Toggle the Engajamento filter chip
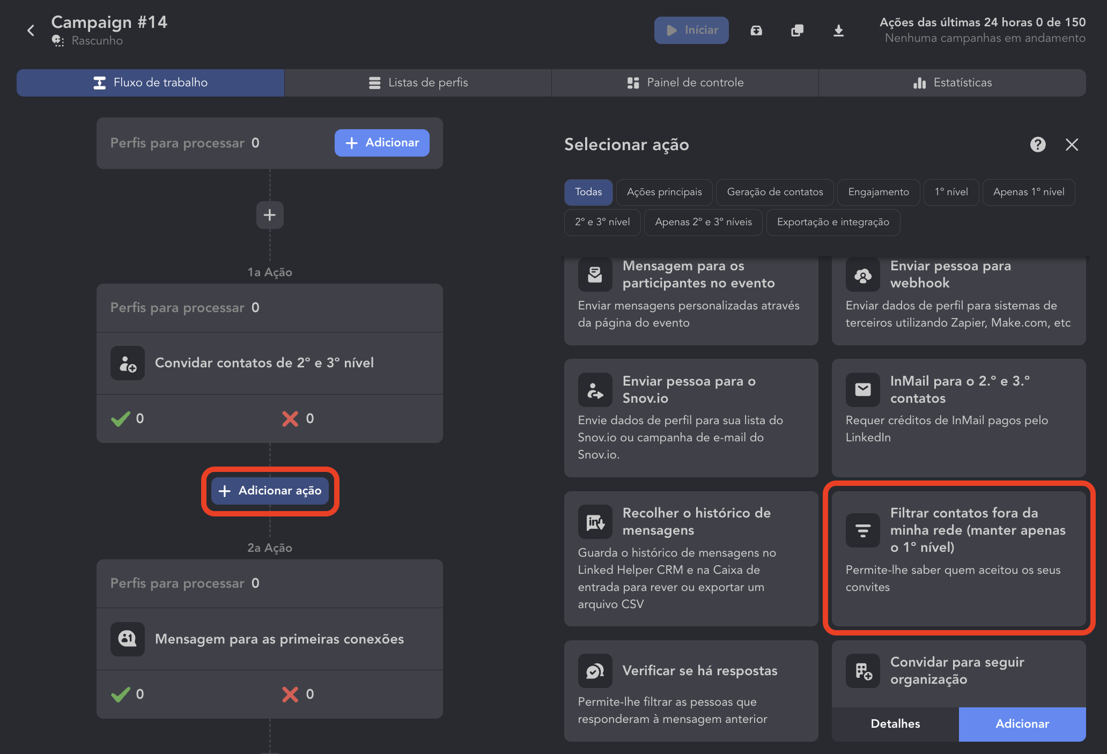Viewport: 1107px width, 754px height. pyautogui.click(x=878, y=192)
